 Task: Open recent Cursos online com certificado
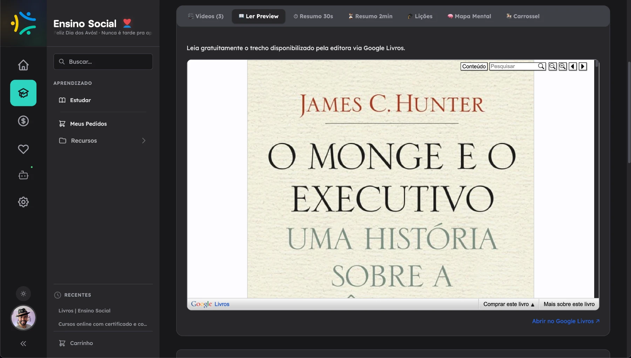(103, 324)
